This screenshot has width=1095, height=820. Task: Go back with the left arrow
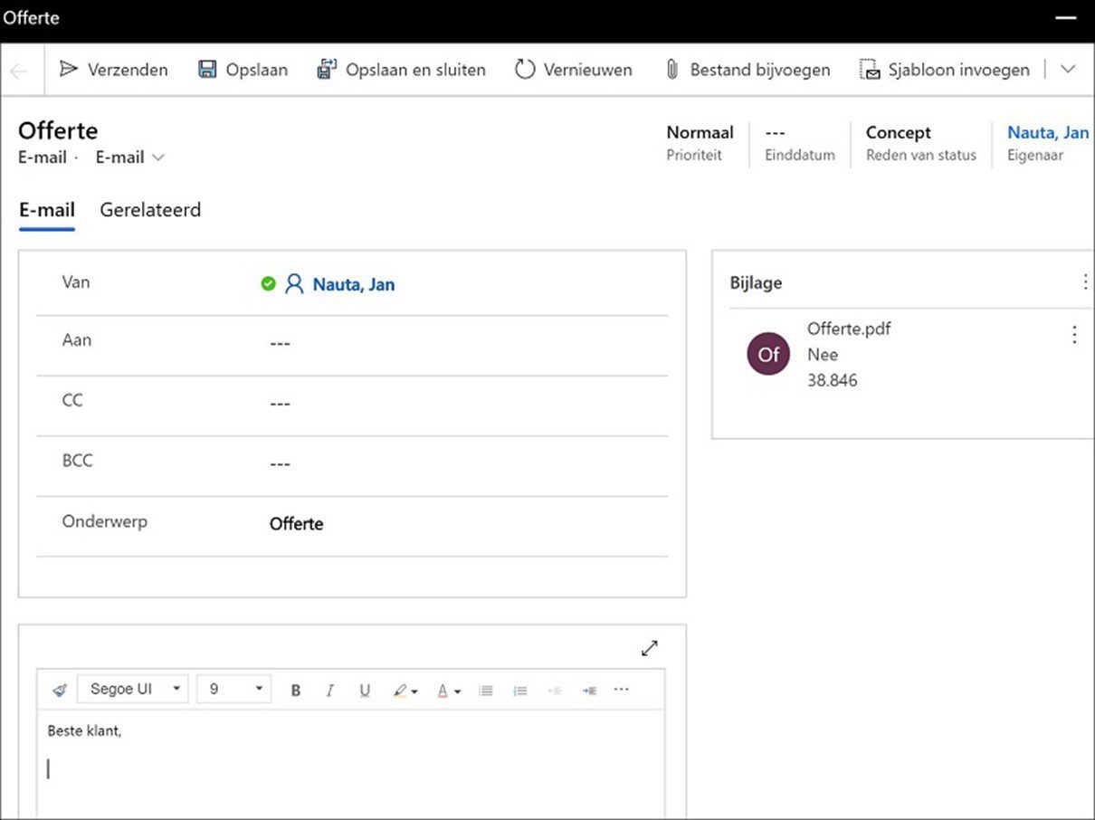[x=20, y=71]
